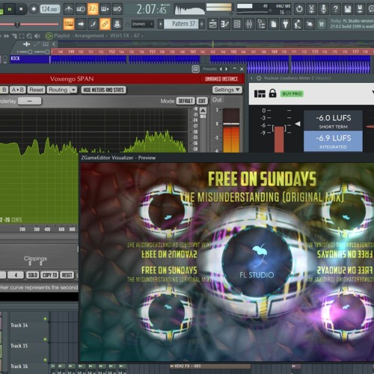
Task: Click Hide Meters and Stats button
Action: [x=103, y=90]
